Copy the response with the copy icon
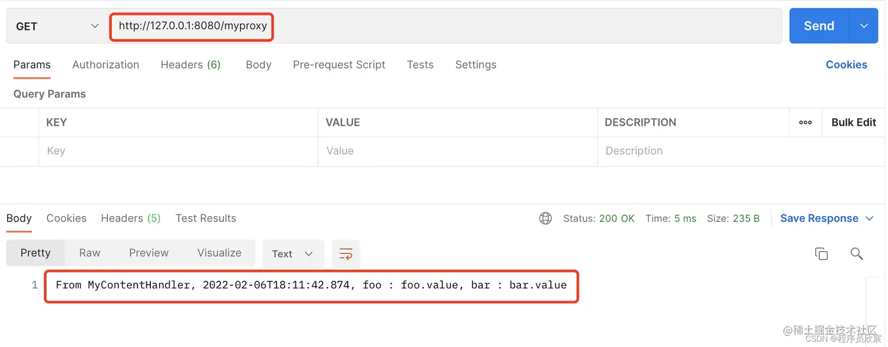Viewport: 888px width, 347px height. point(821,254)
